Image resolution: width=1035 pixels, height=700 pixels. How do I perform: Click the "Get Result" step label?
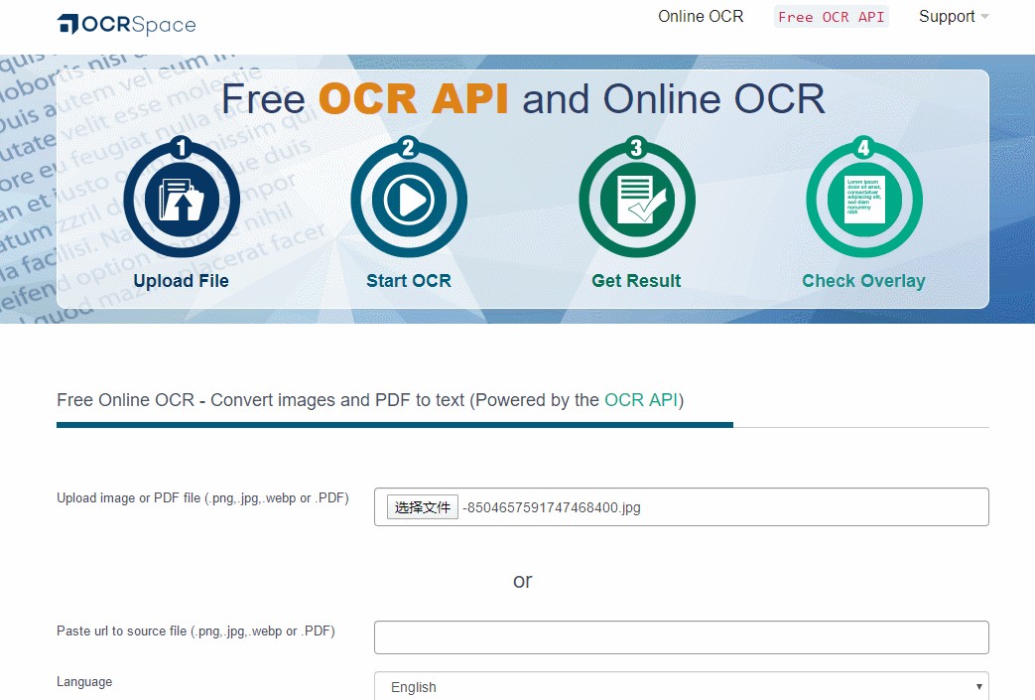click(x=636, y=281)
